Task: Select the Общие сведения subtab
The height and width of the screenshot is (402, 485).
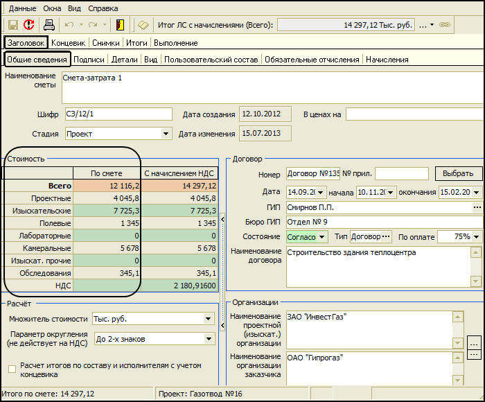Action: pos(37,60)
